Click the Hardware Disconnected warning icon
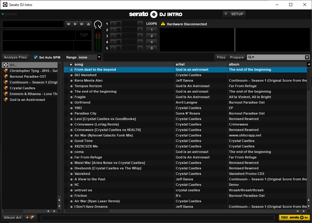The height and width of the screenshot is (223, 312). (163, 24)
